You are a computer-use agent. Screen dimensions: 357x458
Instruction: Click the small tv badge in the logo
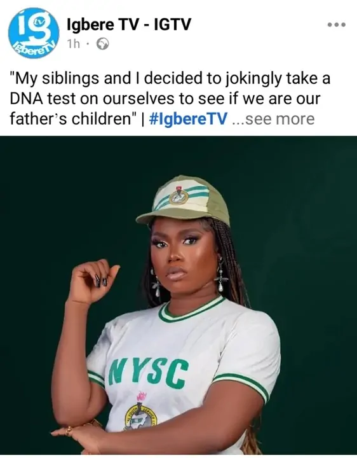38,20
